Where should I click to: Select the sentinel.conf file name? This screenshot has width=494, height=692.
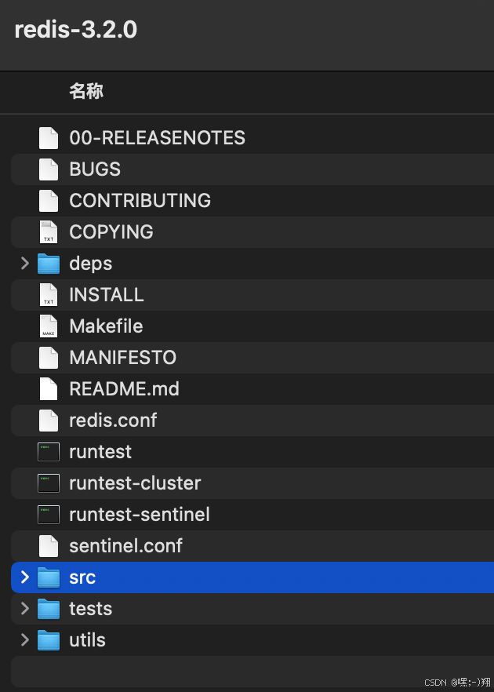[125, 546]
